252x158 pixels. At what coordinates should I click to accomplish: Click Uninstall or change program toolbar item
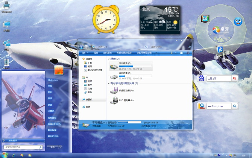pyautogui.click(x=124, y=53)
